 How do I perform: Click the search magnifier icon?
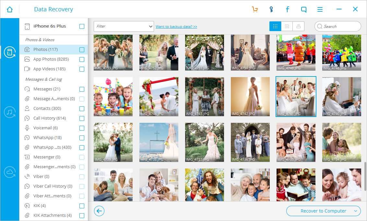coord(319,27)
